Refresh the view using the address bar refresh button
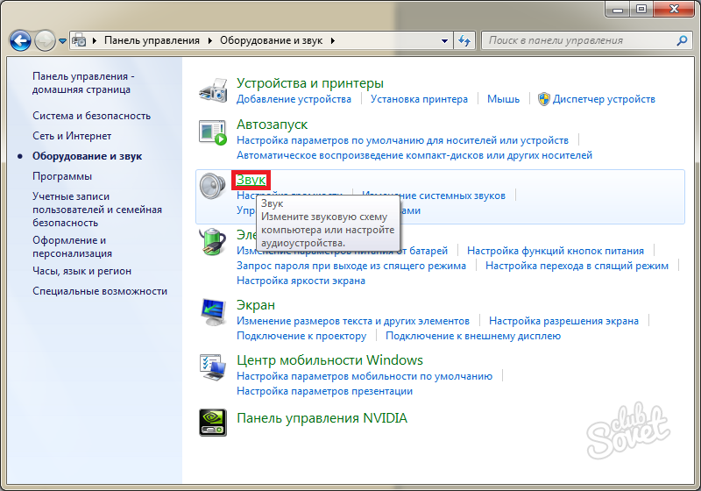Image resolution: width=701 pixels, height=491 pixels. pyautogui.click(x=464, y=40)
